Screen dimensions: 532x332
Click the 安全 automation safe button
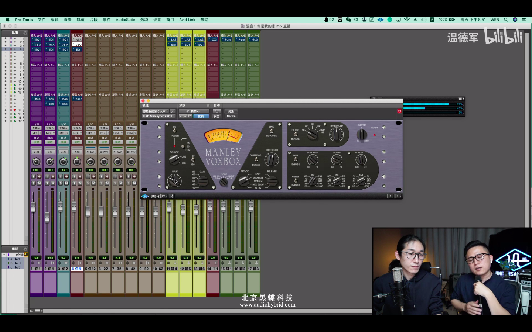point(217,116)
